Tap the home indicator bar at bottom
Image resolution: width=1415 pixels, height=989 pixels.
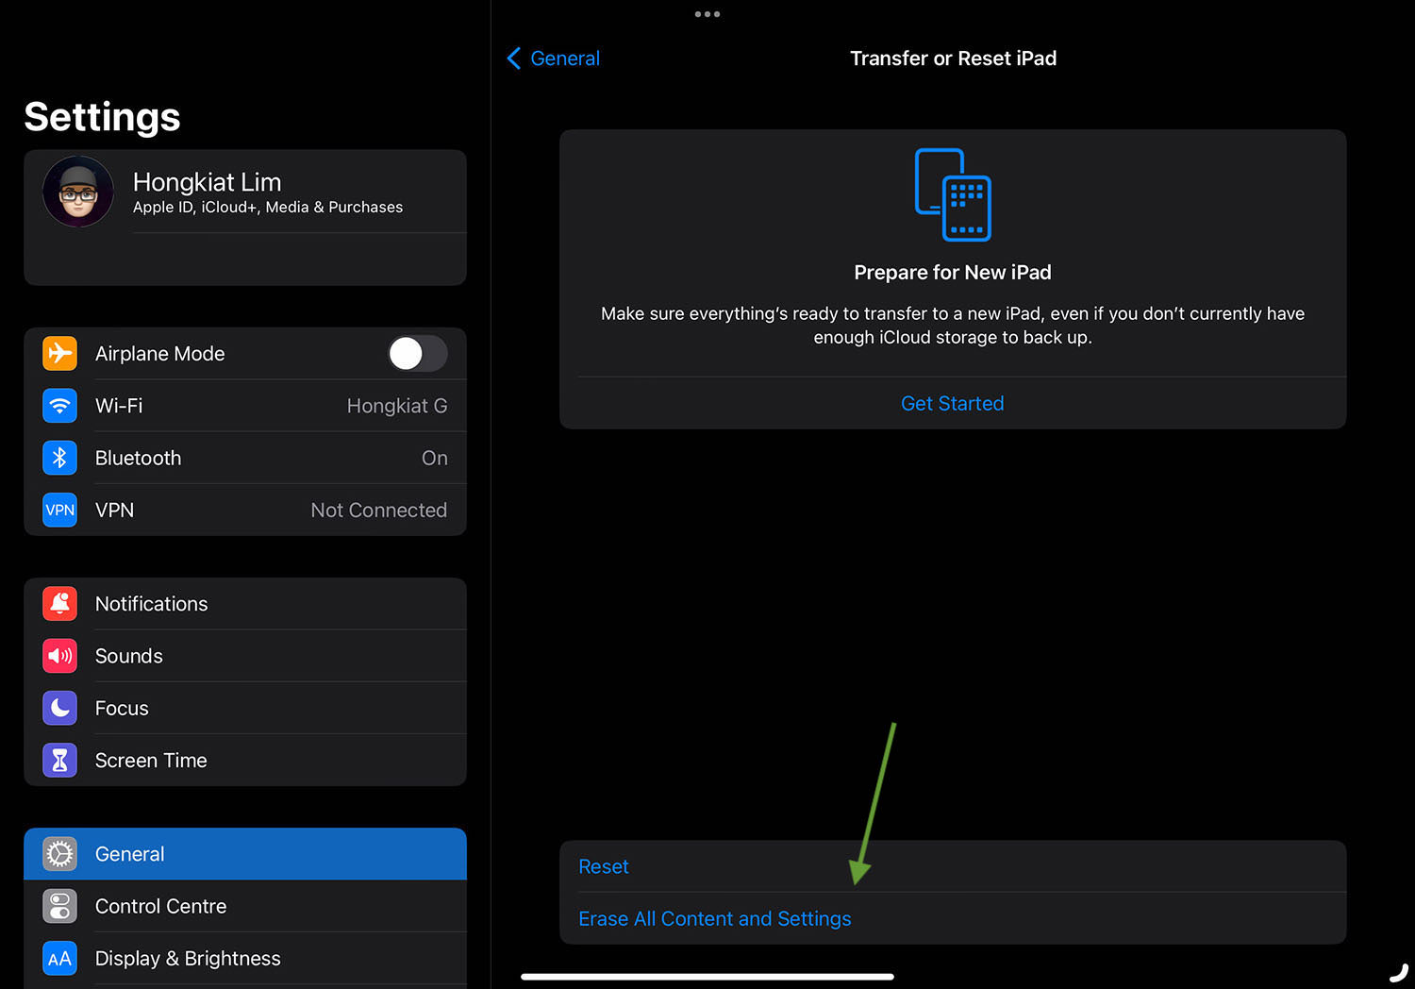coord(707,977)
